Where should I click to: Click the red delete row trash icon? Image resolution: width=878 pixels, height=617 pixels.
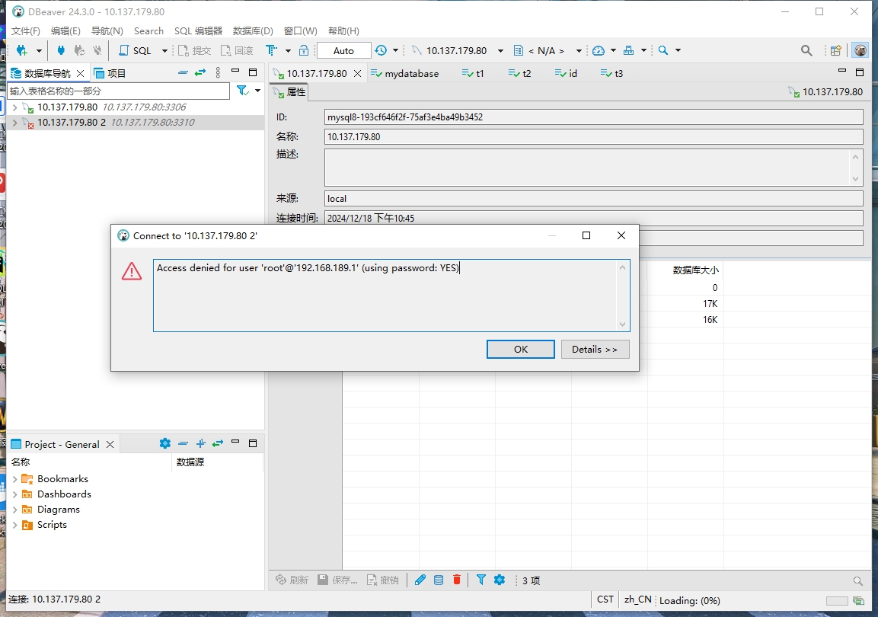click(457, 580)
